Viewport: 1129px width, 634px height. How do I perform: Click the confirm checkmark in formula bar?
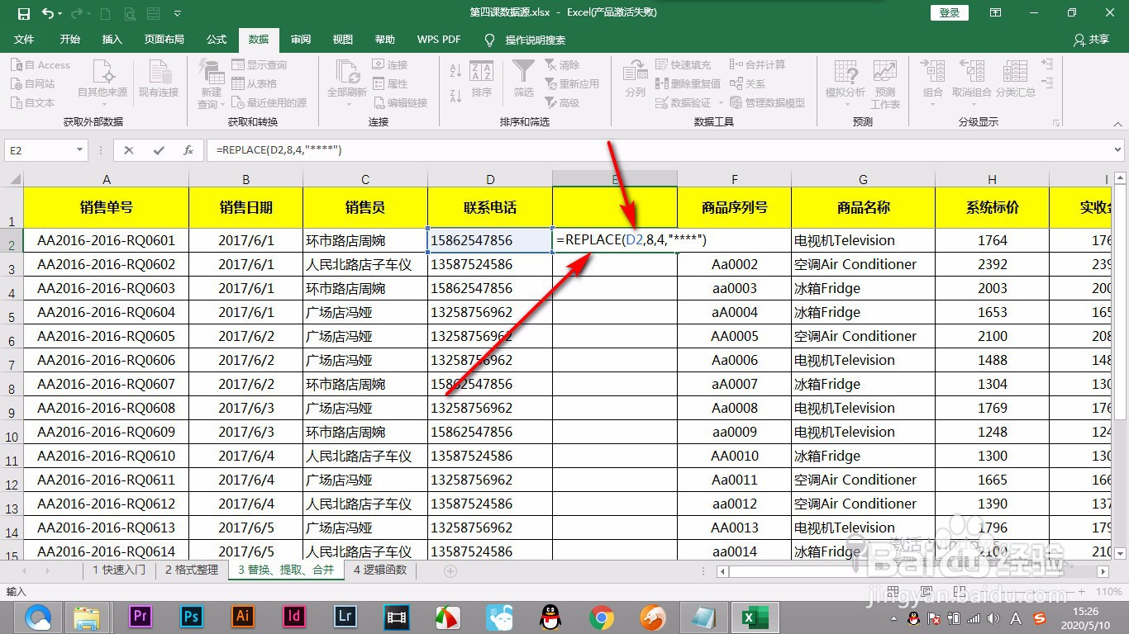[x=159, y=150]
